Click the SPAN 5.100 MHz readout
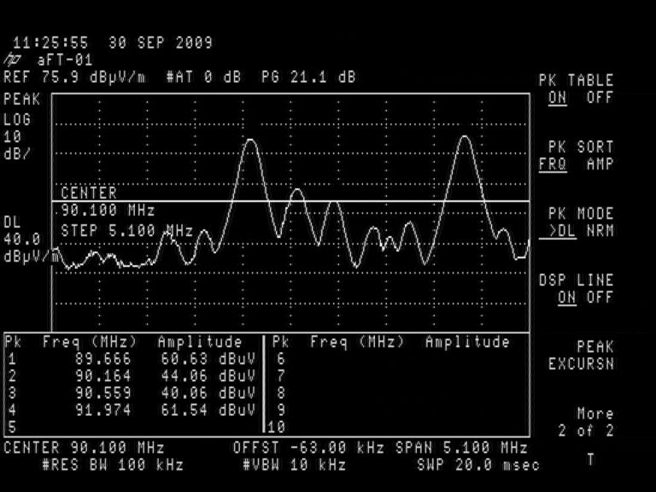Screen dimensions: 656x492 [x=461, y=448]
